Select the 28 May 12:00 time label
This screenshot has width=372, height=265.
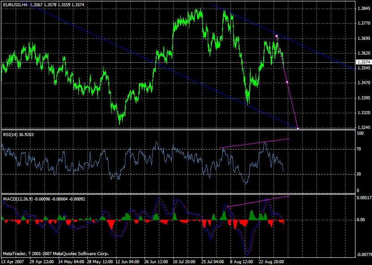click(x=99, y=261)
